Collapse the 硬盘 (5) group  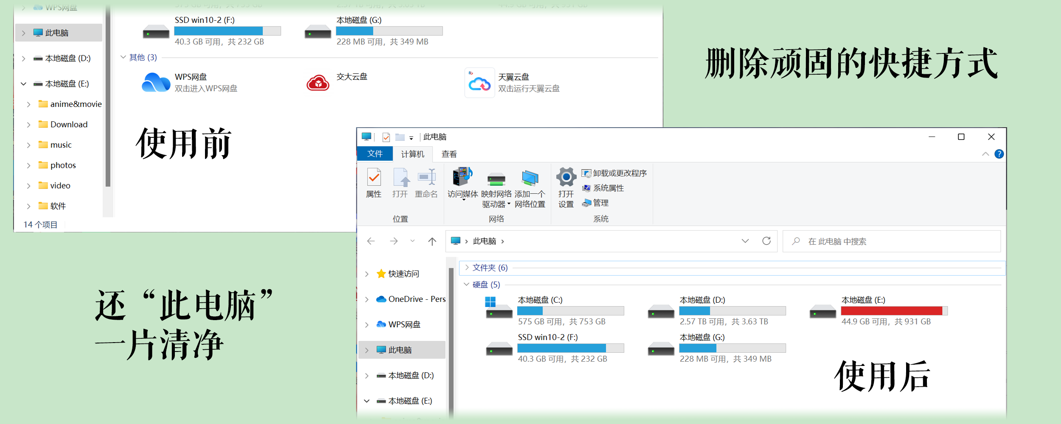click(466, 285)
